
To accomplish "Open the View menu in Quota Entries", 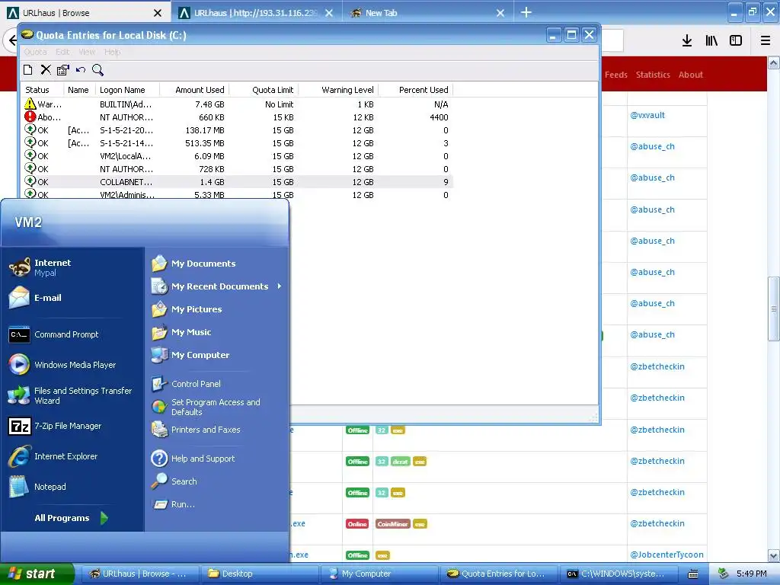I will coord(87,52).
